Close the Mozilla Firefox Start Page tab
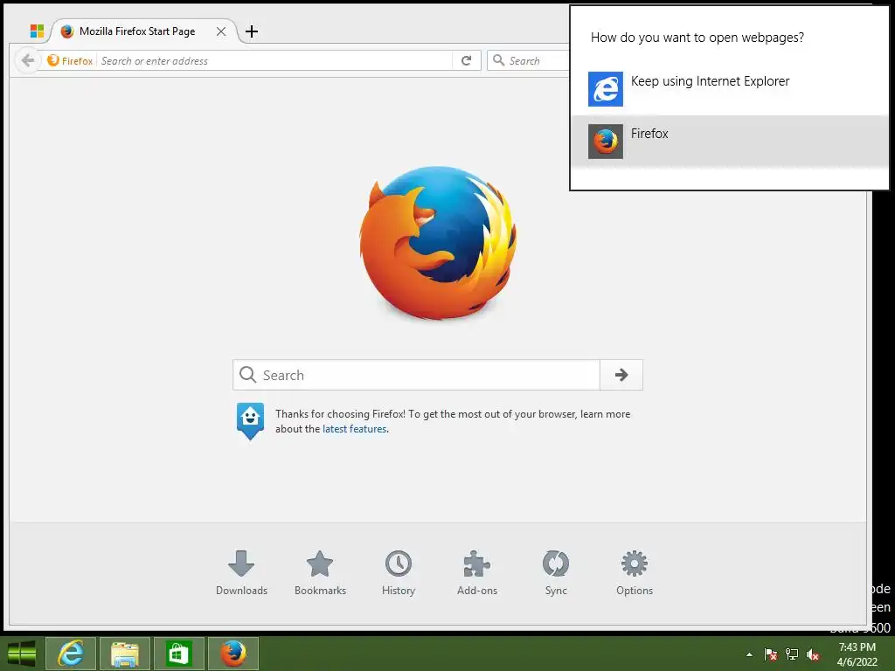This screenshot has height=671, width=895. [221, 31]
